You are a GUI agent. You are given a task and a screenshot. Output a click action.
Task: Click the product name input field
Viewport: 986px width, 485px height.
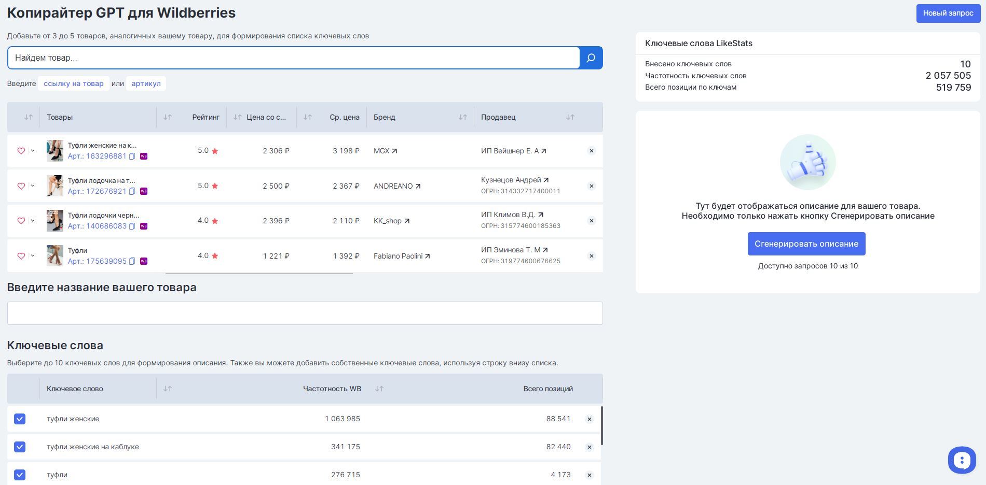point(305,313)
